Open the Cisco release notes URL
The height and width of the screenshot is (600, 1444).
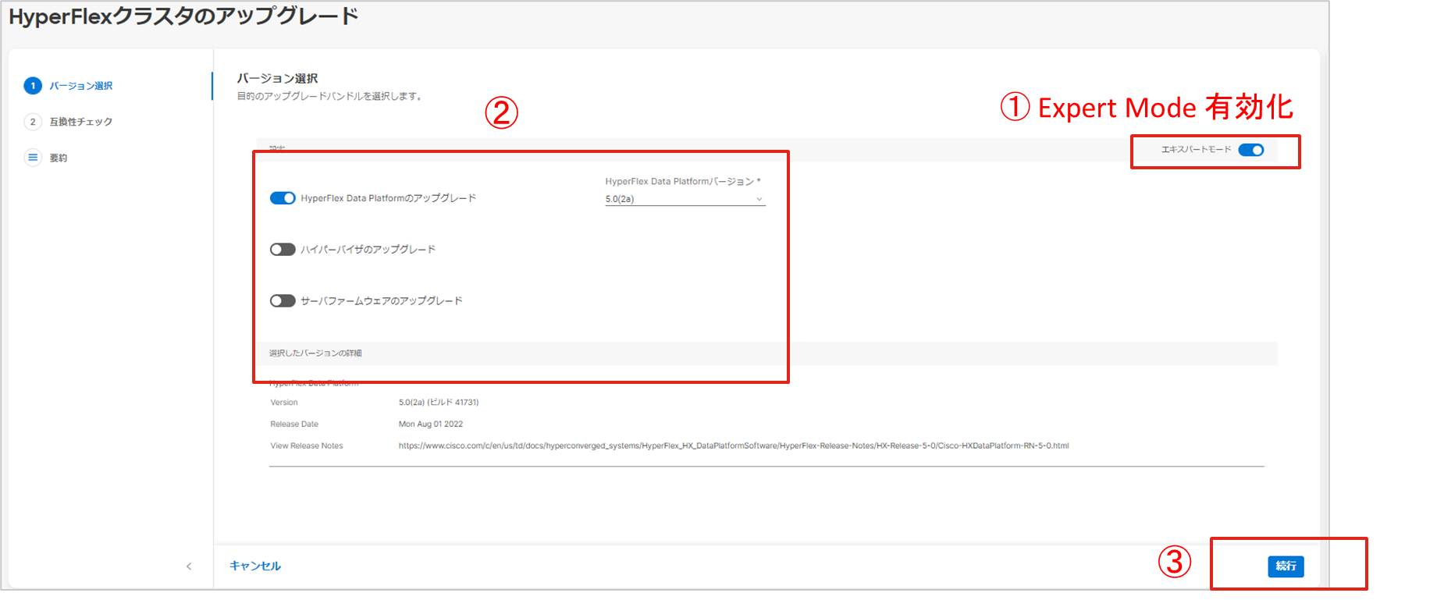(733, 446)
